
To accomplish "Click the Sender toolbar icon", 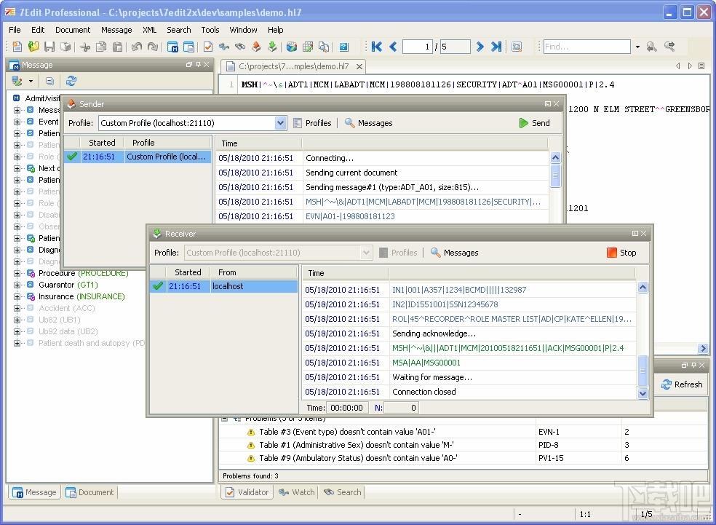I will point(256,47).
